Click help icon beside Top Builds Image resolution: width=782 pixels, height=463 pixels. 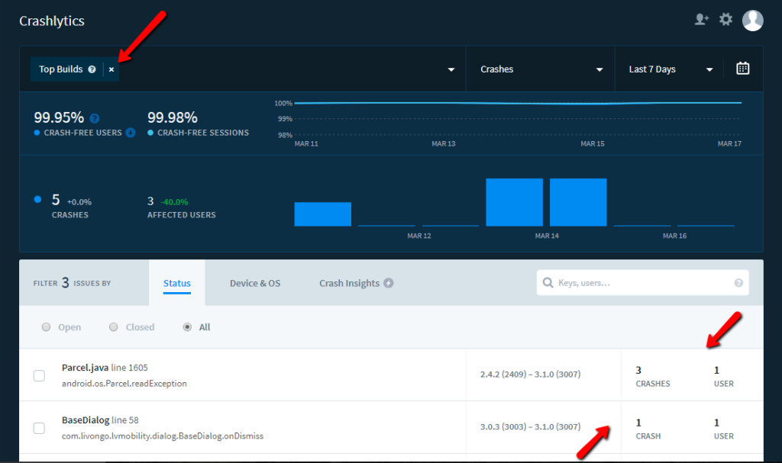(92, 69)
